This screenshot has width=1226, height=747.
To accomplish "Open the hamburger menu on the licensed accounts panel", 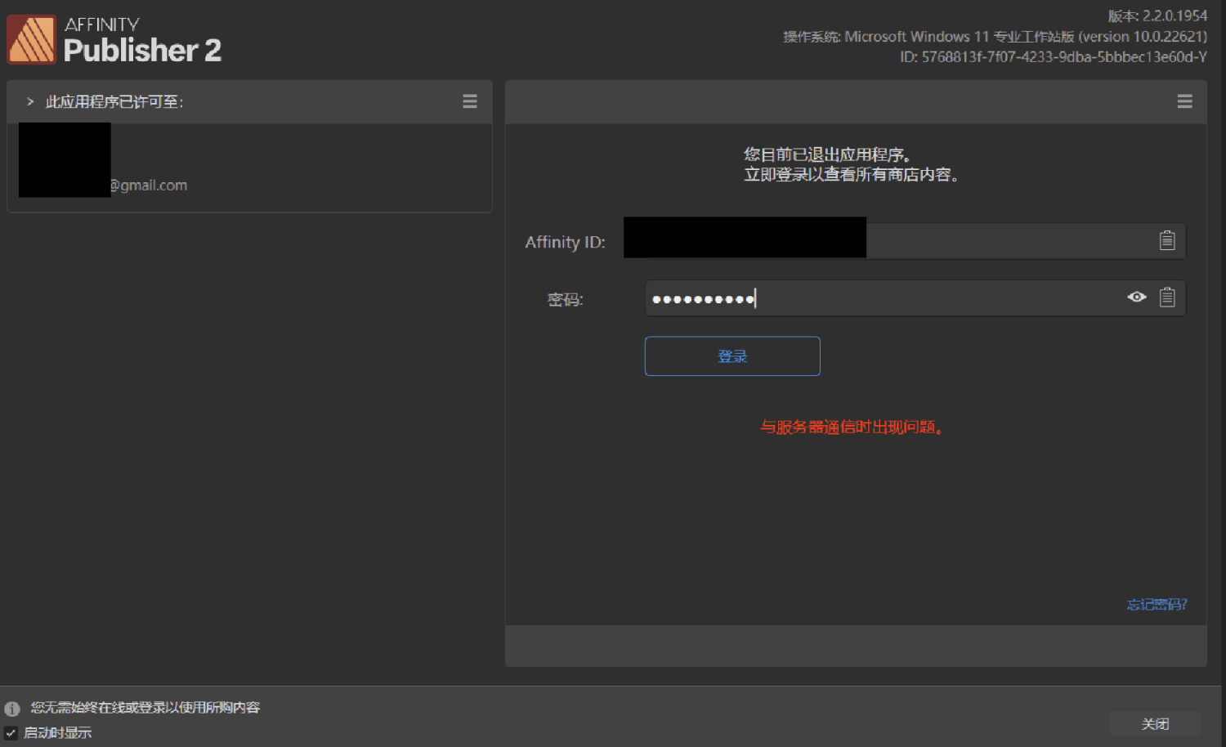I will (470, 101).
